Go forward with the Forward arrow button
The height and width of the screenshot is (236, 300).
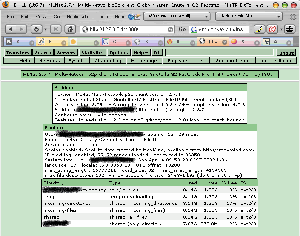point(22,29)
